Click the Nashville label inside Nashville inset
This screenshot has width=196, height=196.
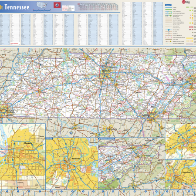click(76, 159)
